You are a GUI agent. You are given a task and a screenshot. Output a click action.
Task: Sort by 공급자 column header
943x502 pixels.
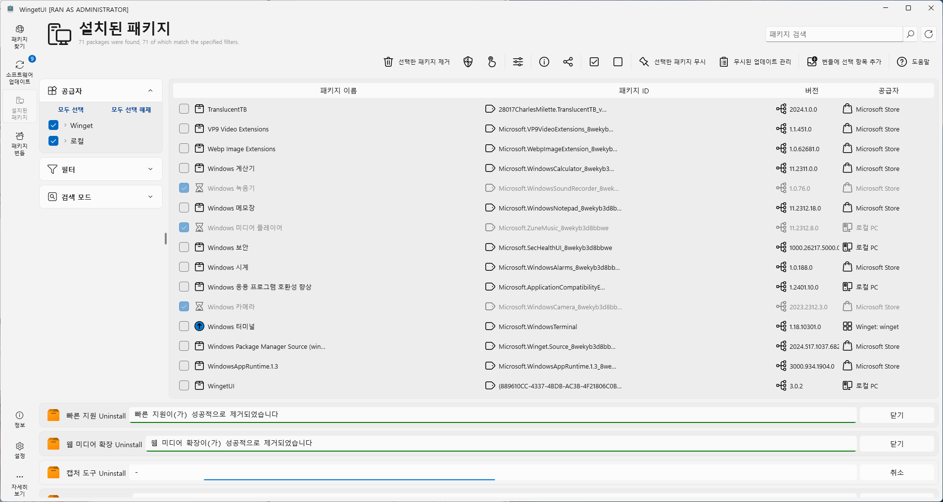point(889,90)
